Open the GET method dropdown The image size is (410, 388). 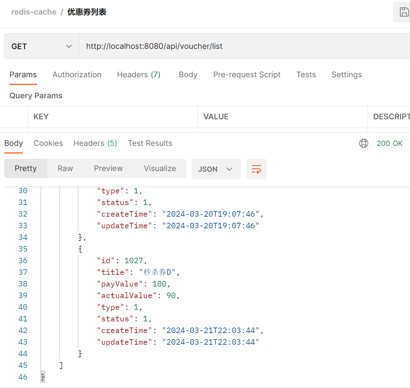click(x=42, y=46)
